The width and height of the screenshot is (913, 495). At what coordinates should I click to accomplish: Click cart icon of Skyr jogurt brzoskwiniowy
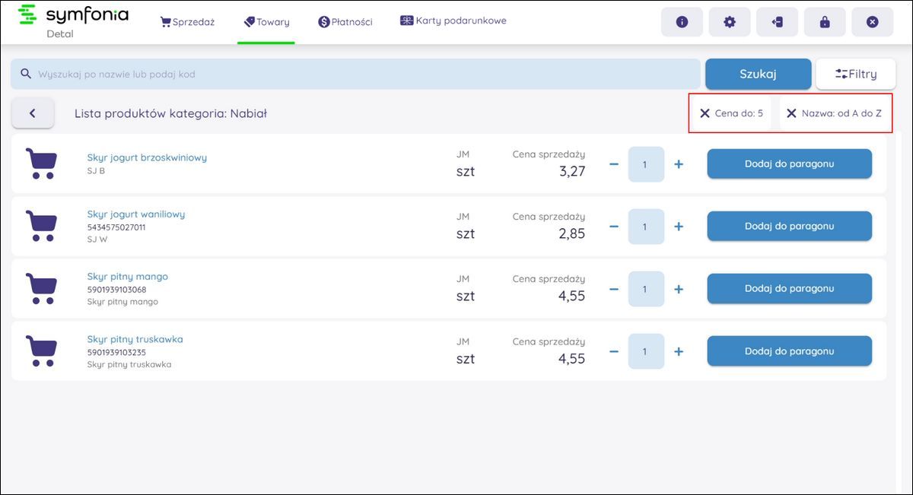pos(40,163)
